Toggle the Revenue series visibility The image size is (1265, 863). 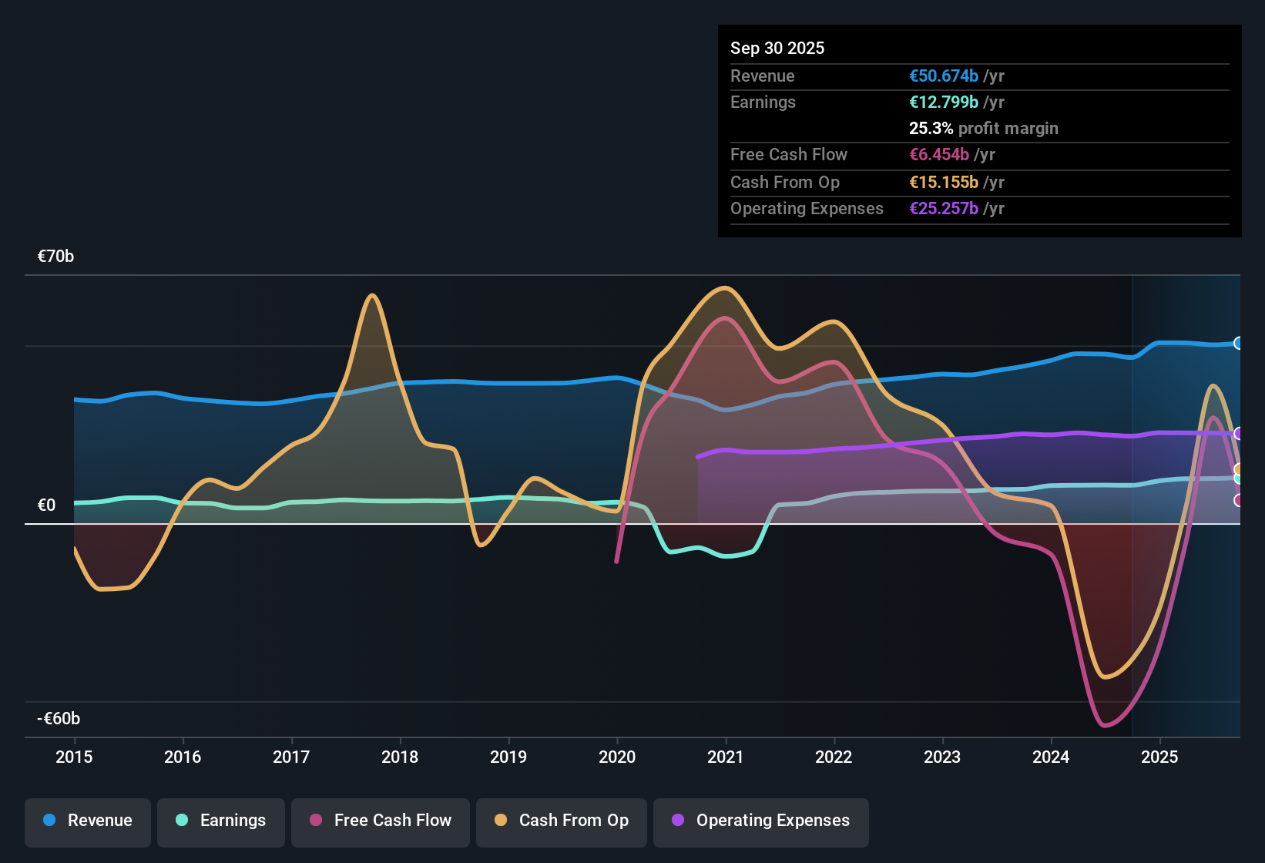(87, 821)
